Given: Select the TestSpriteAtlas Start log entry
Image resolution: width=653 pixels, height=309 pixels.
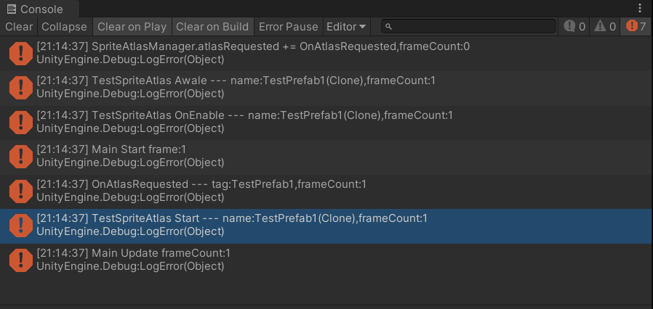Looking at the screenshot, I should (291, 225).
